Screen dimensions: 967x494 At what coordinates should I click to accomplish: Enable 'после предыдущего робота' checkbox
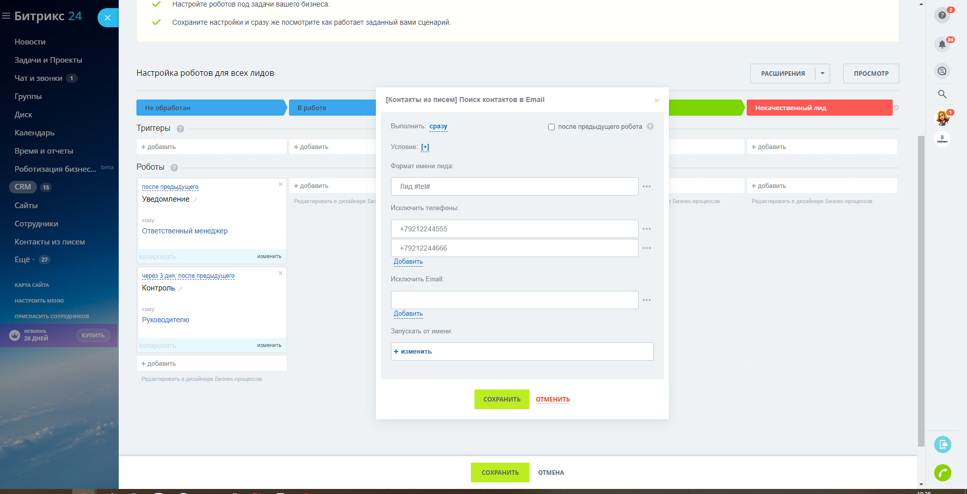pos(551,127)
